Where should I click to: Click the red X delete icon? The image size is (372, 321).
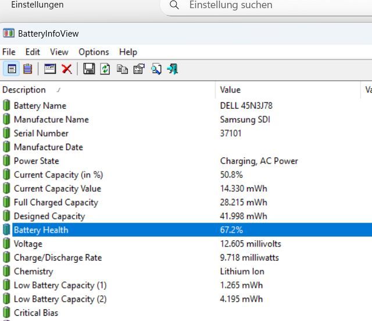click(67, 69)
